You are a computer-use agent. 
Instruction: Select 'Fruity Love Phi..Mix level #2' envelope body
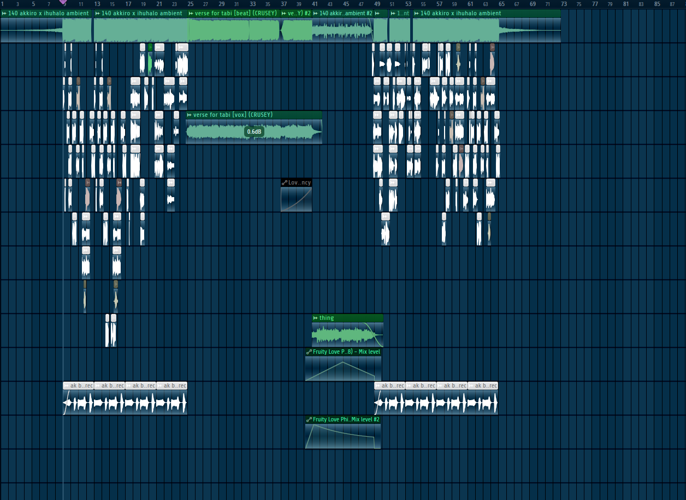pos(343,436)
